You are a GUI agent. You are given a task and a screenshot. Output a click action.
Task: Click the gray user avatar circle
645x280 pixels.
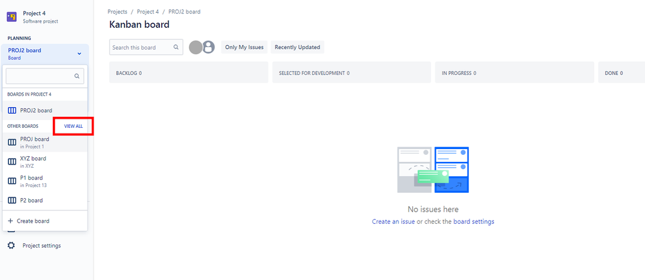pos(195,47)
